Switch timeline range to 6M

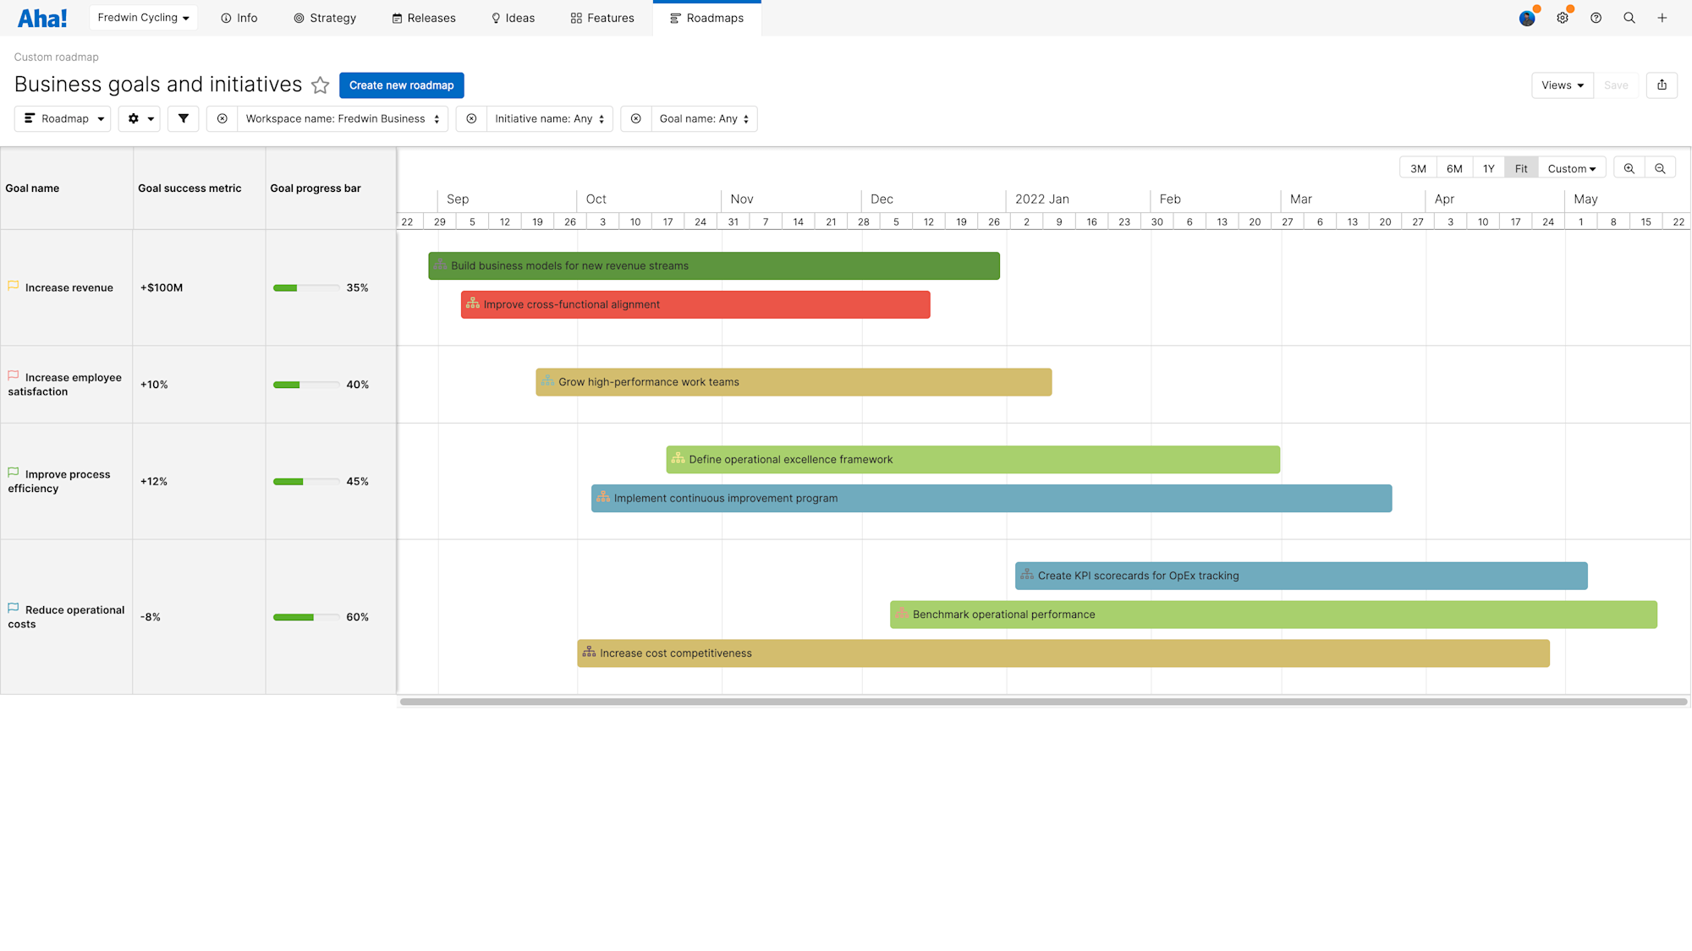coord(1454,167)
